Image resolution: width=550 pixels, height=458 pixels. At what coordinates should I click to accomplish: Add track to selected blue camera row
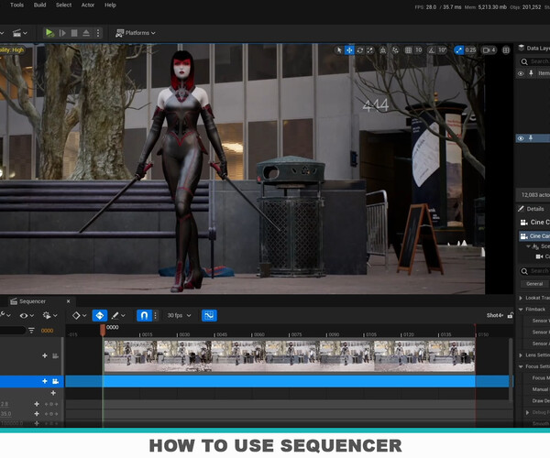45,381
